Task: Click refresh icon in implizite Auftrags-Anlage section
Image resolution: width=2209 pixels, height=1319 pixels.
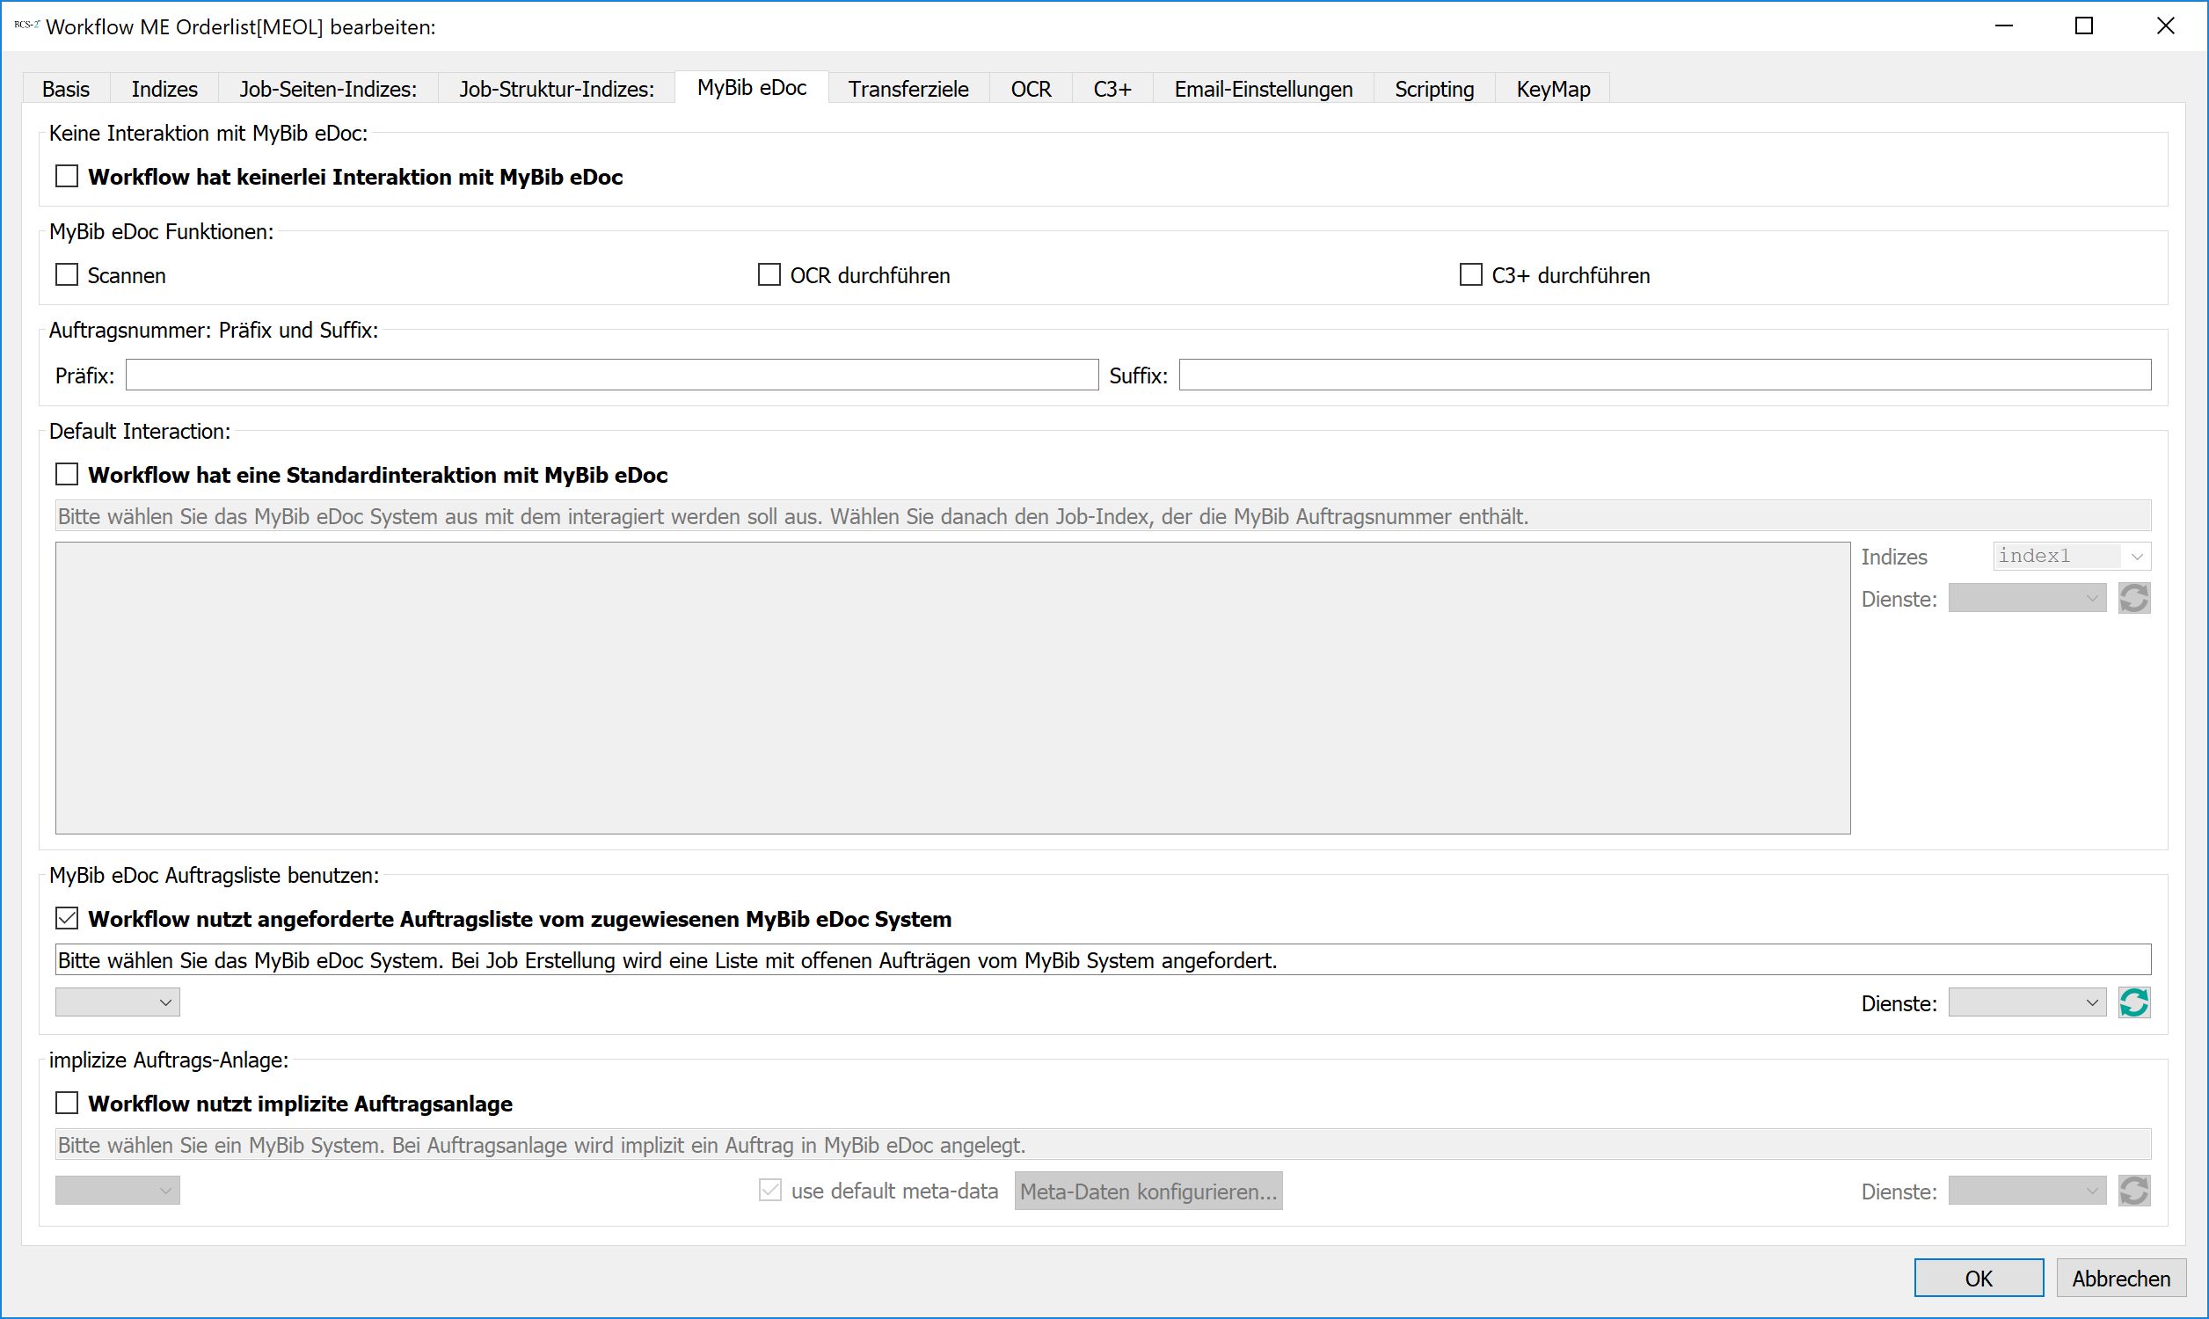Action: pyautogui.click(x=2133, y=1190)
